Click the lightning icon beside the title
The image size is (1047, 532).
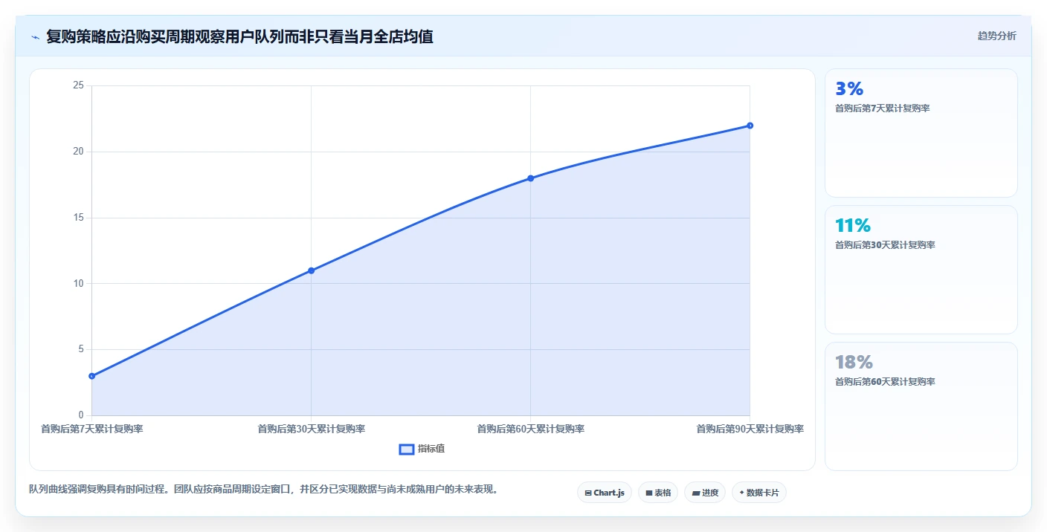(x=35, y=37)
